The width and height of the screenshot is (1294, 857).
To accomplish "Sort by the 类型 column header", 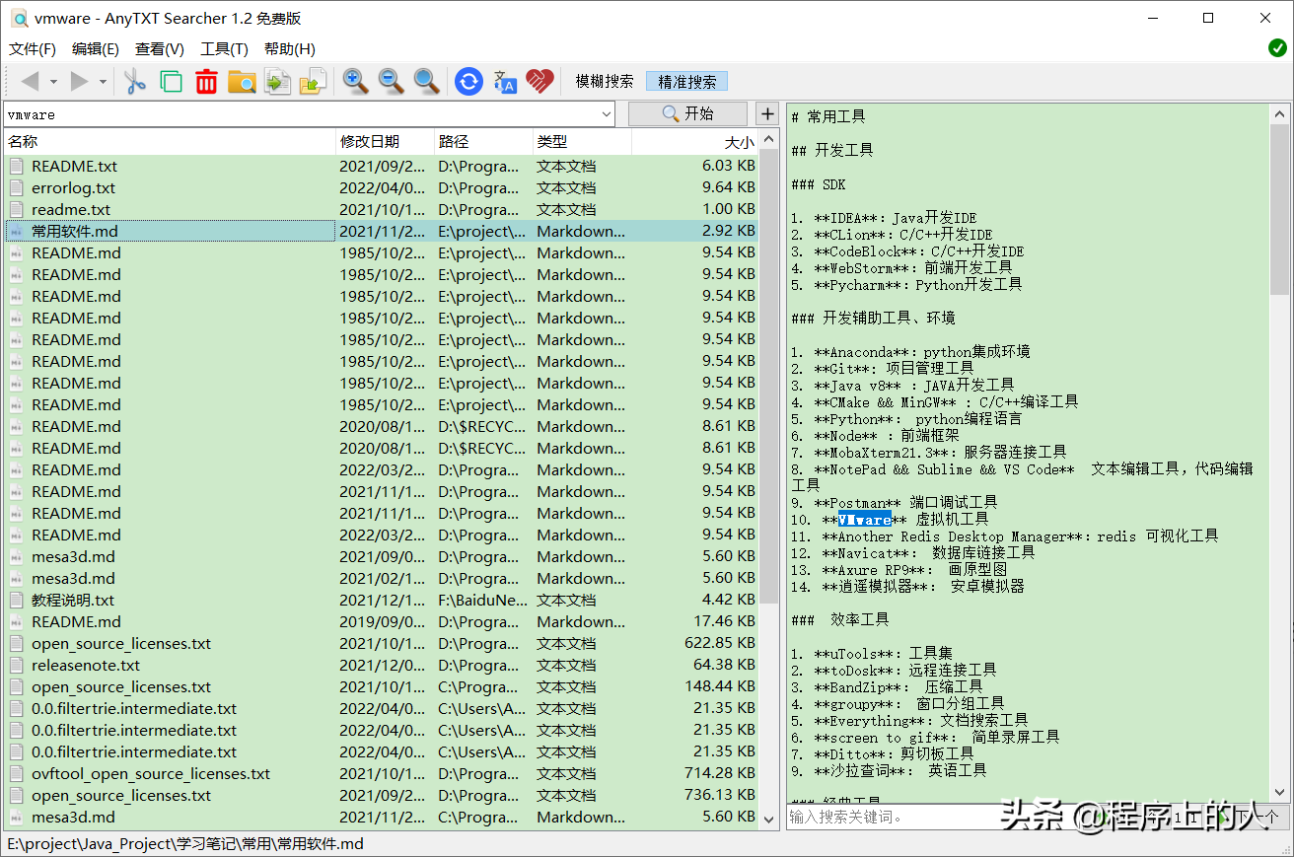I will [x=582, y=142].
